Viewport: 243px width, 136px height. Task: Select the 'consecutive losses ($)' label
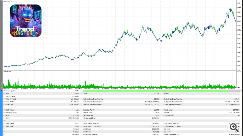[x=171, y=134]
